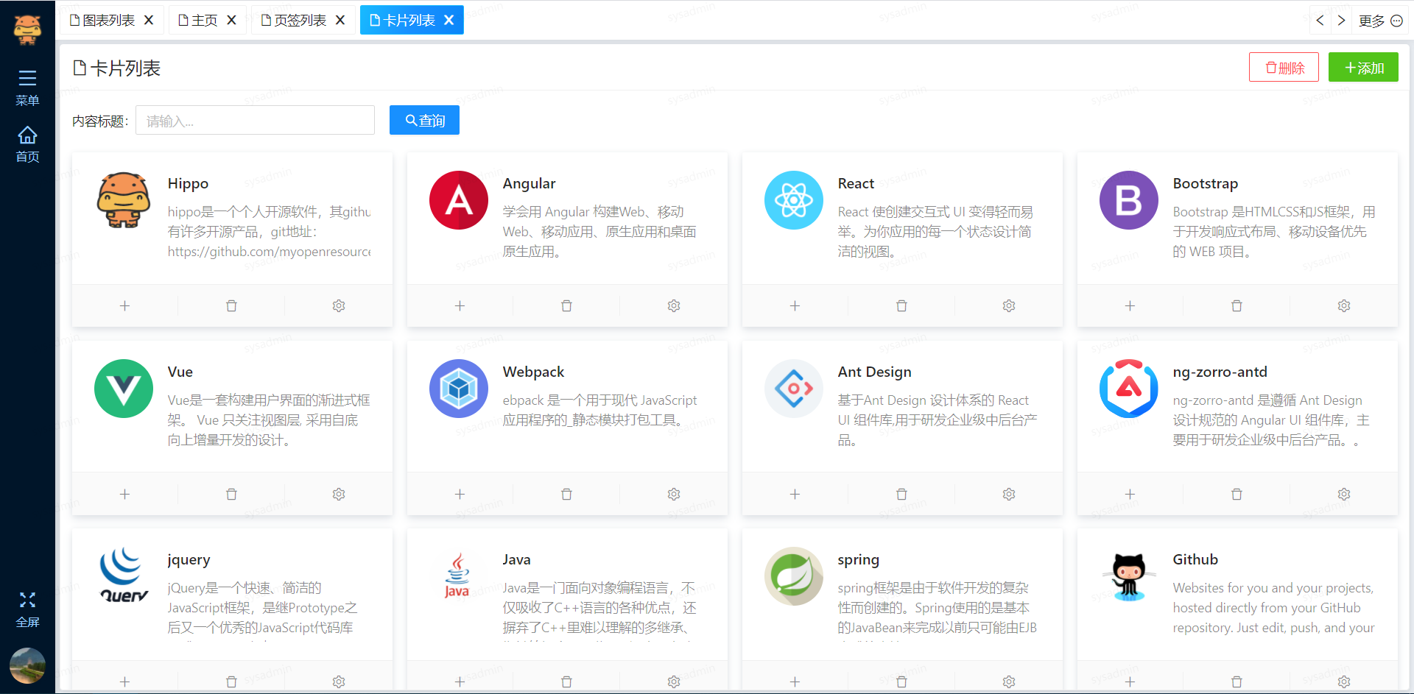
Task: Click the spring logo avatar
Action: [794, 576]
